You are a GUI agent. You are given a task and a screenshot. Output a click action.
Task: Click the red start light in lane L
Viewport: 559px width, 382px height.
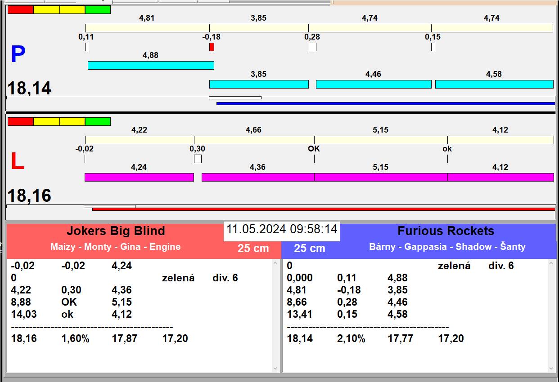21,121
